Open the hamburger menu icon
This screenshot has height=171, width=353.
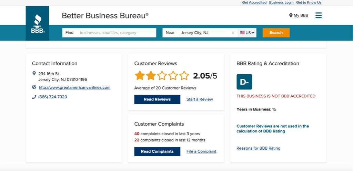point(319,15)
